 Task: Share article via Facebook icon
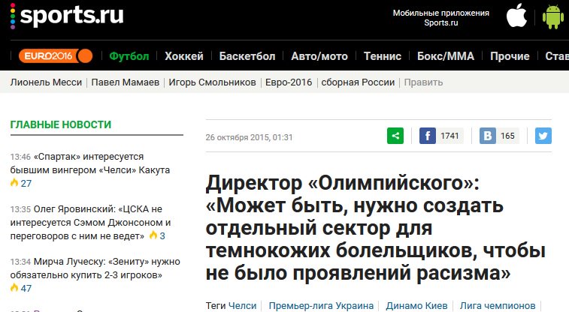(428, 136)
